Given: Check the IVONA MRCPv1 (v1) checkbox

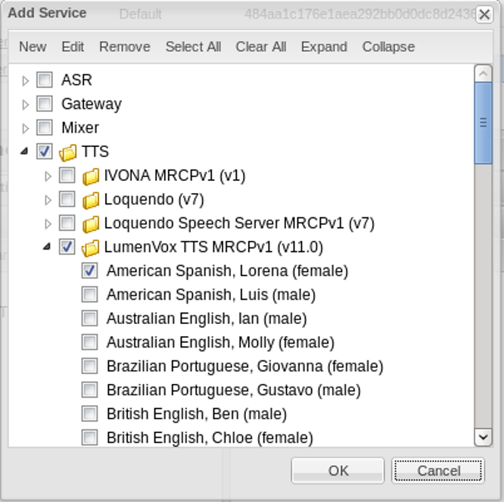Looking at the screenshot, I should tap(67, 175).
